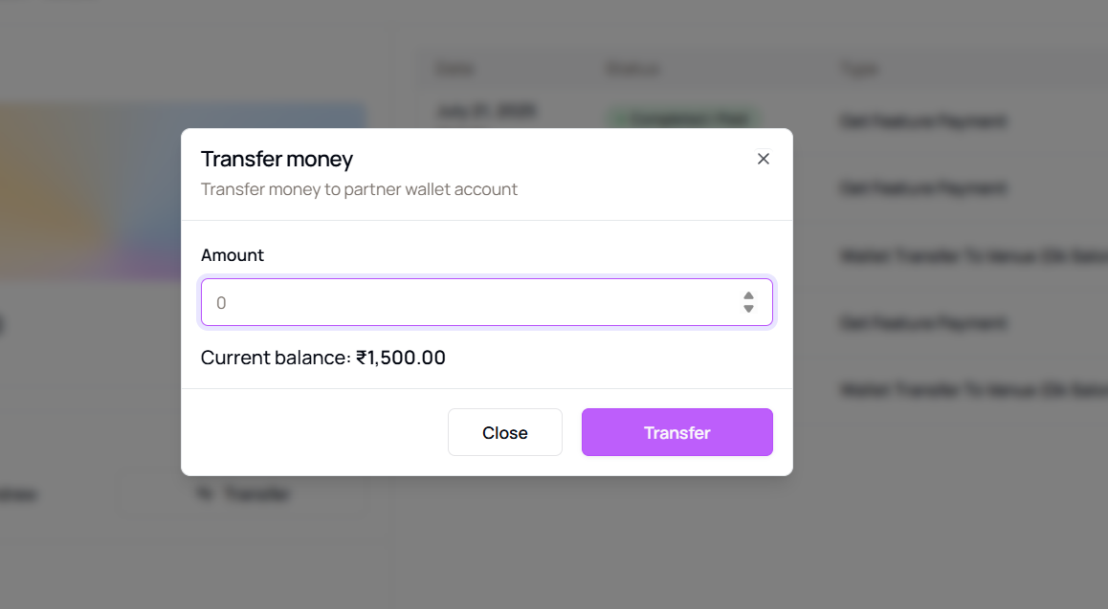This screenshot has width=1108, height=609.
Task: Click the purple Transfer button
Action: (677, 432)
